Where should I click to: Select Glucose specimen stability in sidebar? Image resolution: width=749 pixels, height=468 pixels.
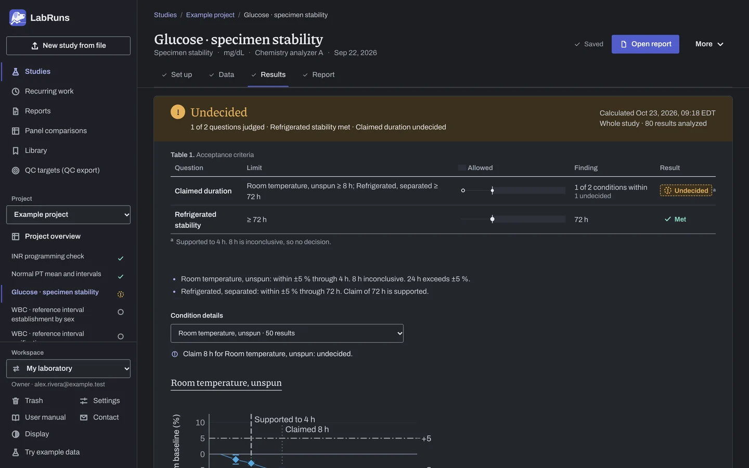[55, 292]
